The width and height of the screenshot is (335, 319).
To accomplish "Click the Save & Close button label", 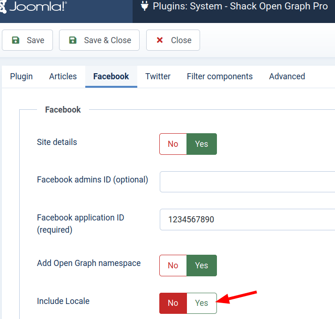I will [107, 40].
